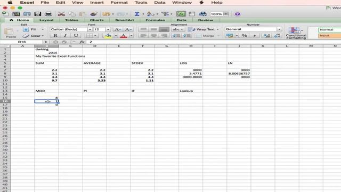Click the Copy toolbar icon
This screenshot has height=192, width=341.
point(72,14)
